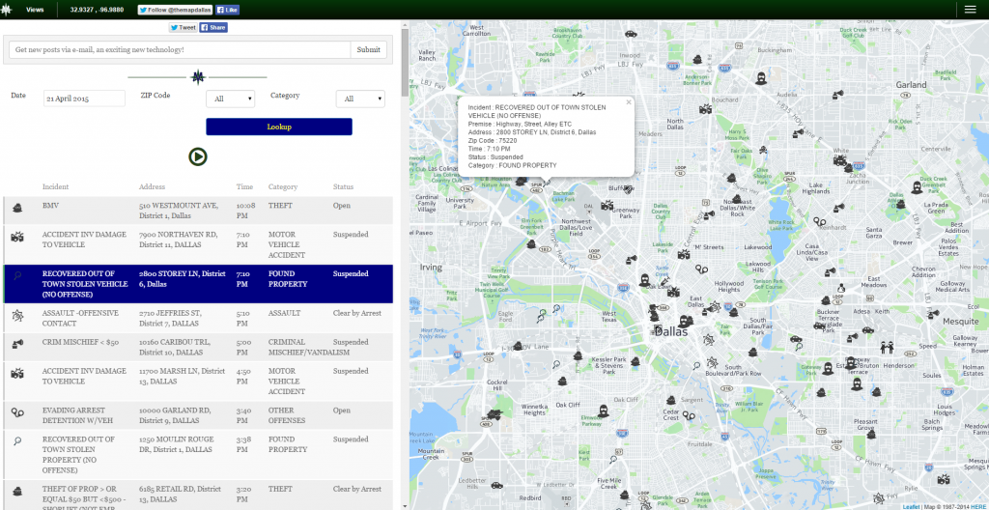Open the hamburger menu in top-right corner
The image size is (989, 510).
coord(969,9)
